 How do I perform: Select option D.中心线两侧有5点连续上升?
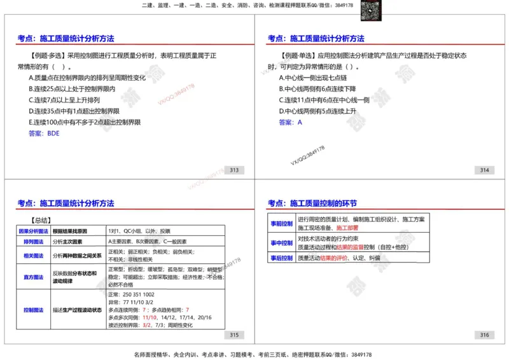pyautogui.click(x=317, y=111)
